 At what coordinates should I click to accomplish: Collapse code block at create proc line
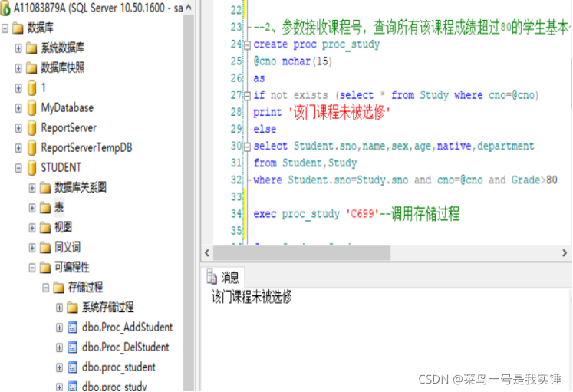248,45
